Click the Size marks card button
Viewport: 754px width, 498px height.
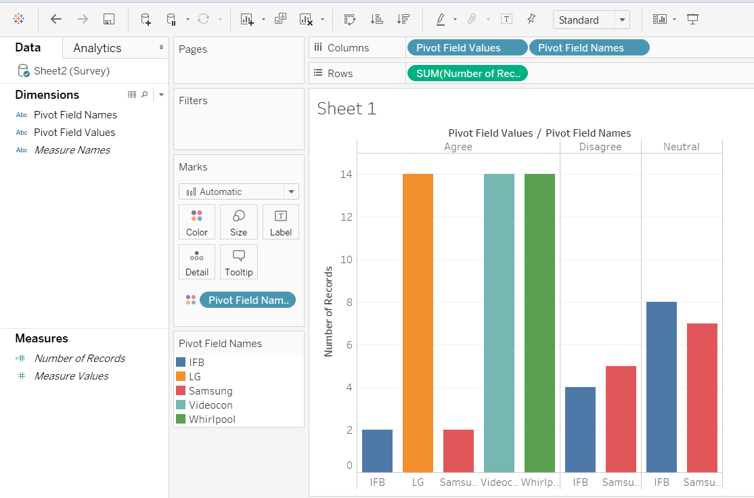pyautogui.click(x=238, y=222)
